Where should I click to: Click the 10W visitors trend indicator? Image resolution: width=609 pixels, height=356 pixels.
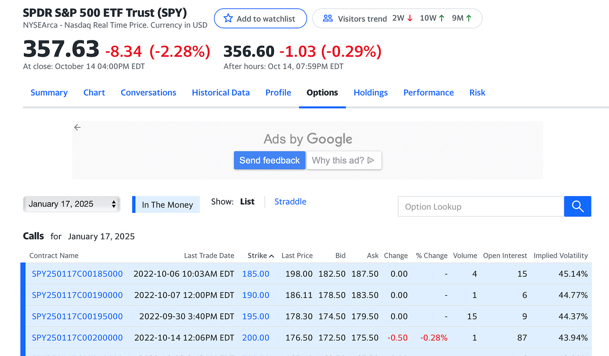tap(432, 18)
